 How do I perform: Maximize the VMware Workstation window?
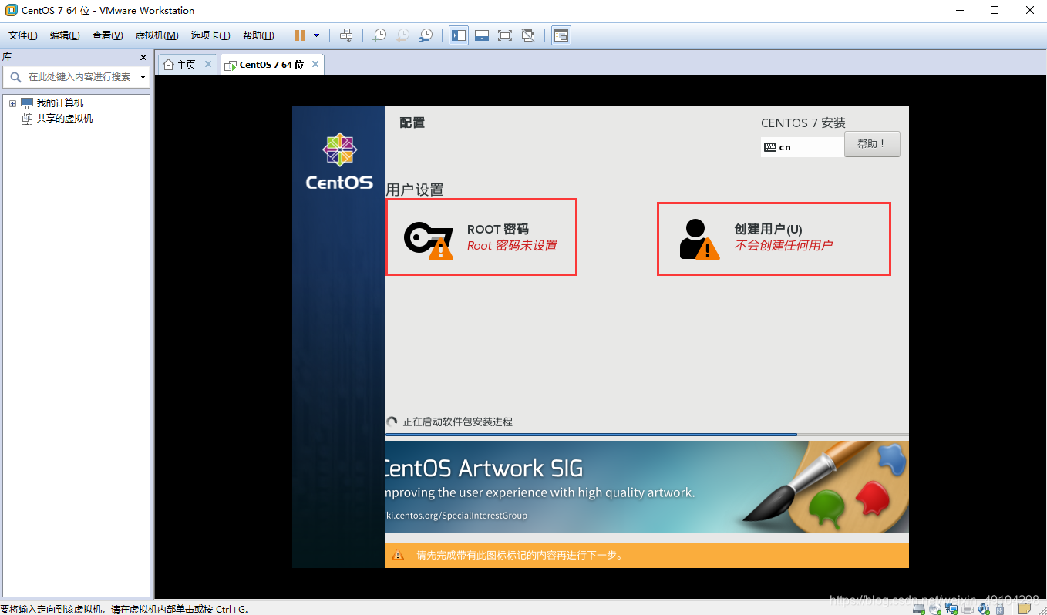click(x=995, y=10)
